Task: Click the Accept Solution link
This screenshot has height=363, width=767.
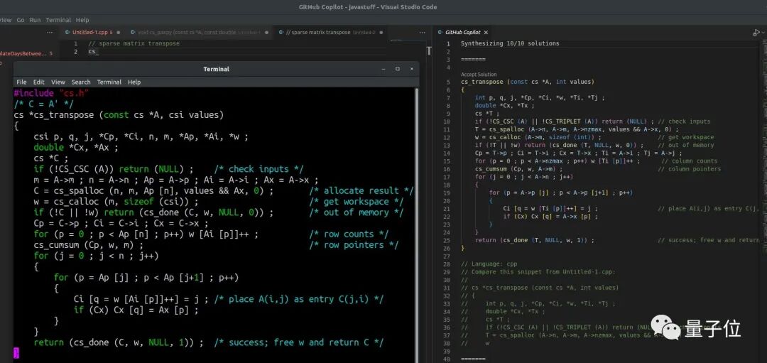Action: [x=479, y=75]
